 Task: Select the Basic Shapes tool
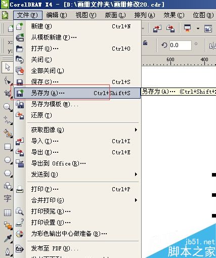click(x=8, y=186)
